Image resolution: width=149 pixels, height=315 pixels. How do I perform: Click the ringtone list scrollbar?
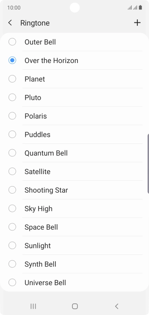(148, 164)
